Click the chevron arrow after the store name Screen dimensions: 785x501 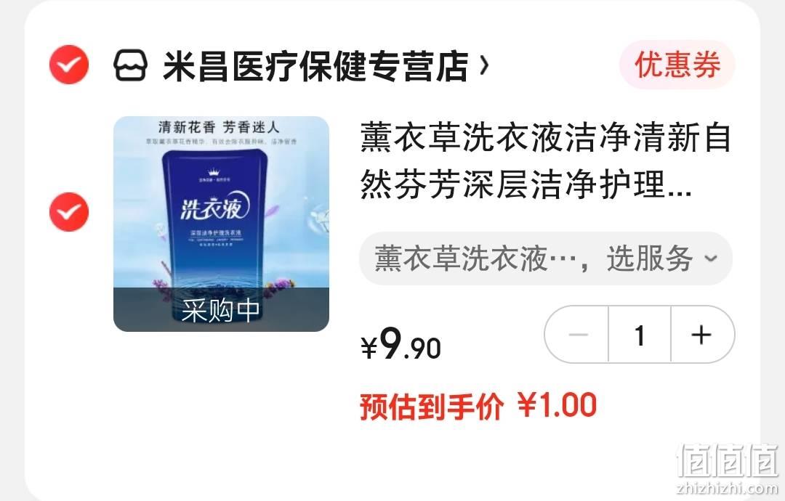(x=483, y=65)
